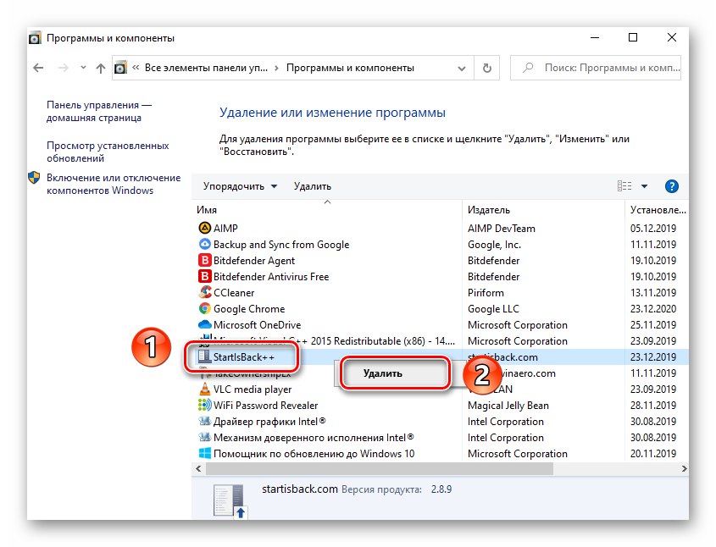
Task: Click the control panel icon in address bar
Action: pyautogui.click(x=120, y=68)
